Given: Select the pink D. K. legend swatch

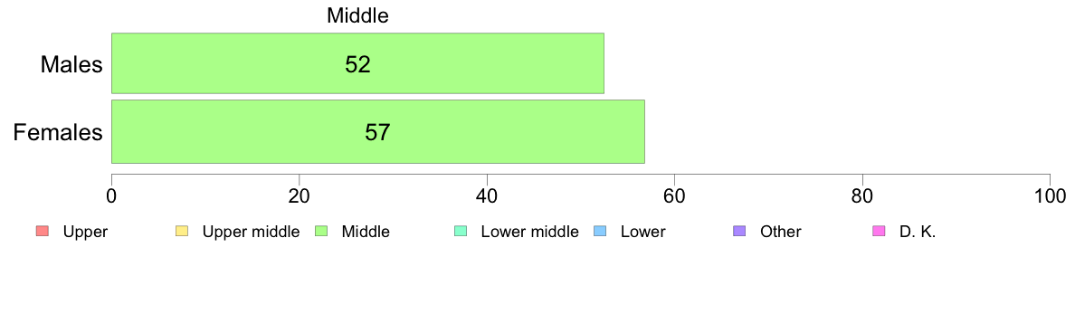Looking at the screenshot, I should pyautogui.click(x=879, y=232).
